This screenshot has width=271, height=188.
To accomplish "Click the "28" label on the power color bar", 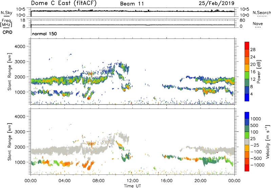I will click(x=253, y=50).
